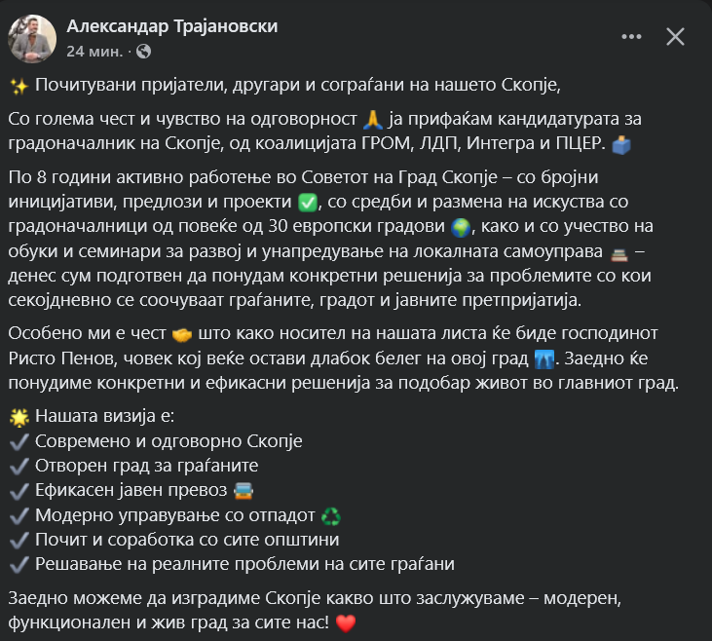Click the bridge emoji after "овој град"
The height and width of the screenshot is (641, 712).
click(544, 358)
